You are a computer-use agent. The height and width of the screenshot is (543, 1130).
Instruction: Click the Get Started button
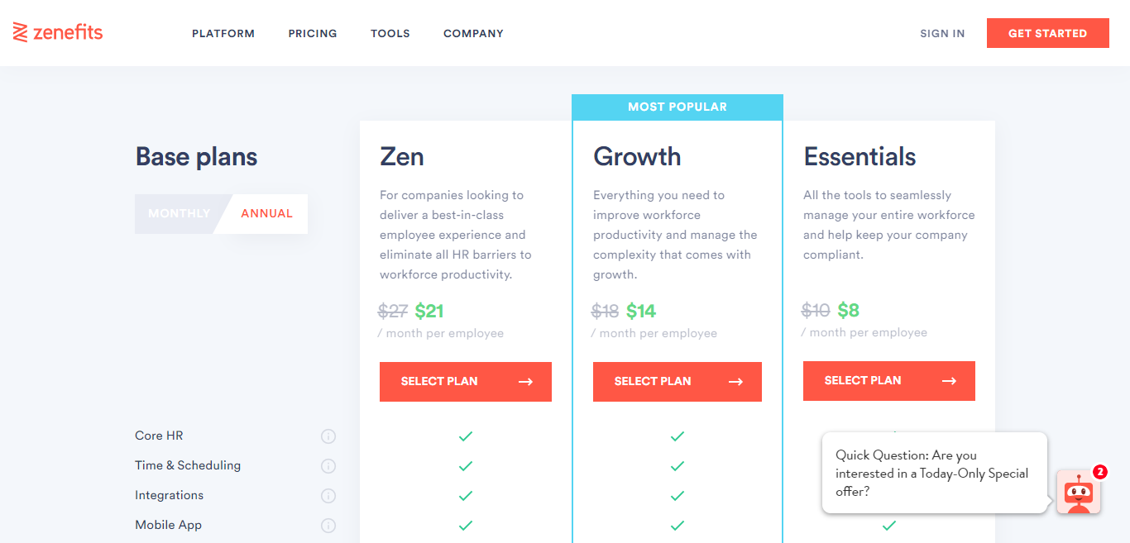[1047, 33]
